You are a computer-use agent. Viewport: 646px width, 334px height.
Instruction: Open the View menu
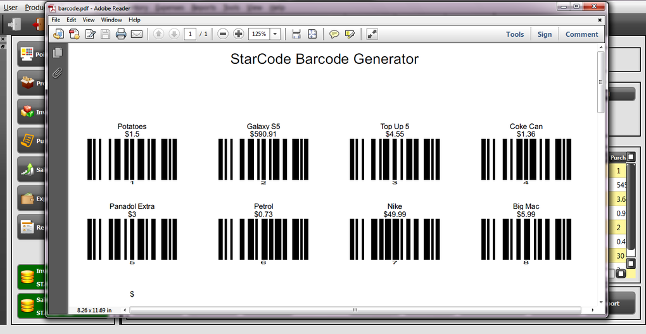tap(89, 20)
